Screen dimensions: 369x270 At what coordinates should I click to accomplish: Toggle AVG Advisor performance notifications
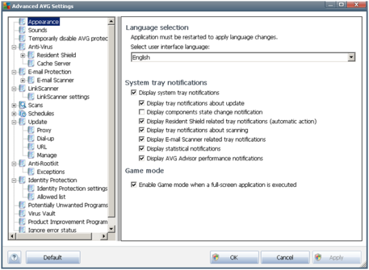(x=141, y=158)
